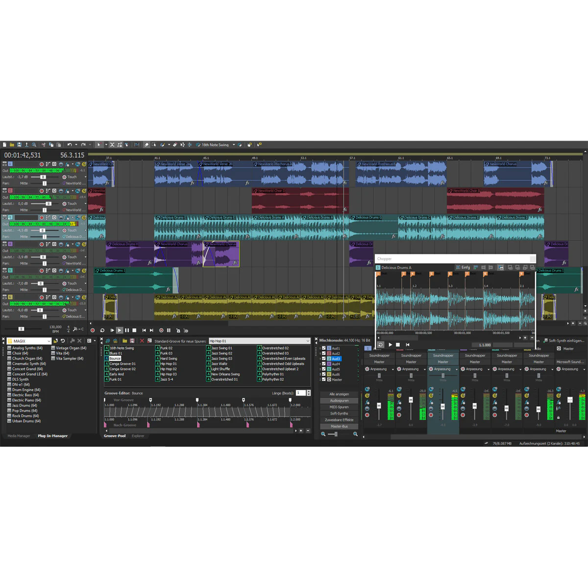Open FX on the Delicious Drums E clip
588x588 pixels.
point(198,237)
